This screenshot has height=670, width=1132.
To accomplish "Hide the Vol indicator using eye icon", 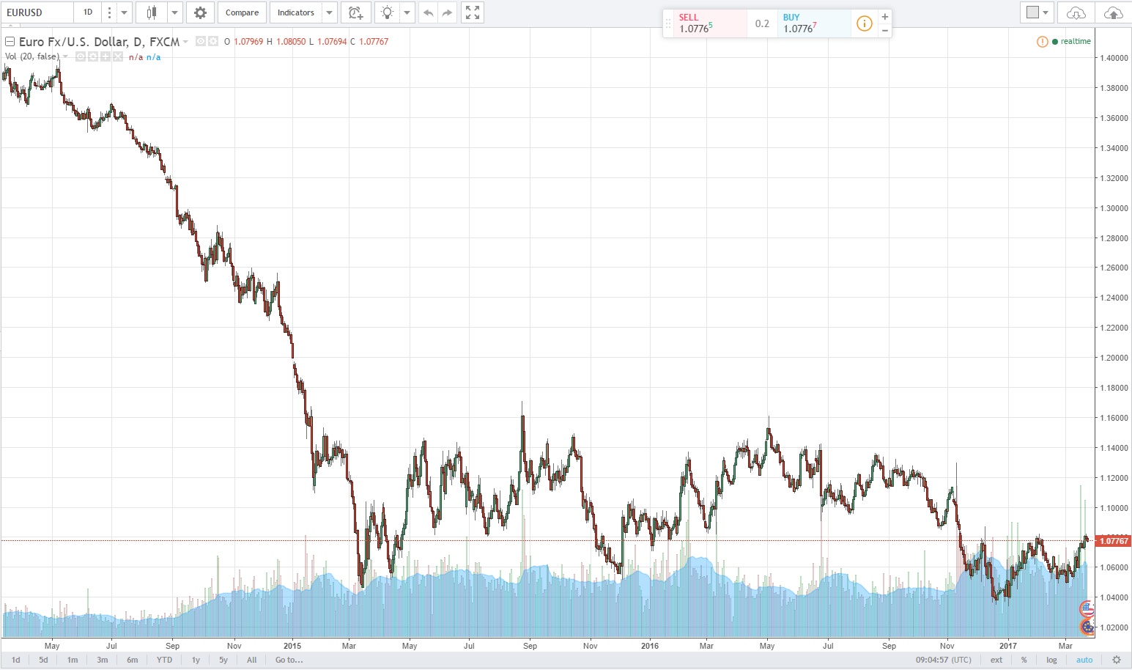I will (81, 57).
